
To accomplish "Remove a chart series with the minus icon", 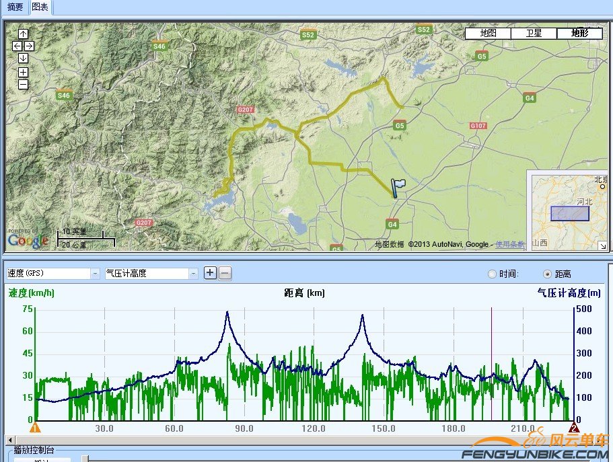I will click(225, 273).
